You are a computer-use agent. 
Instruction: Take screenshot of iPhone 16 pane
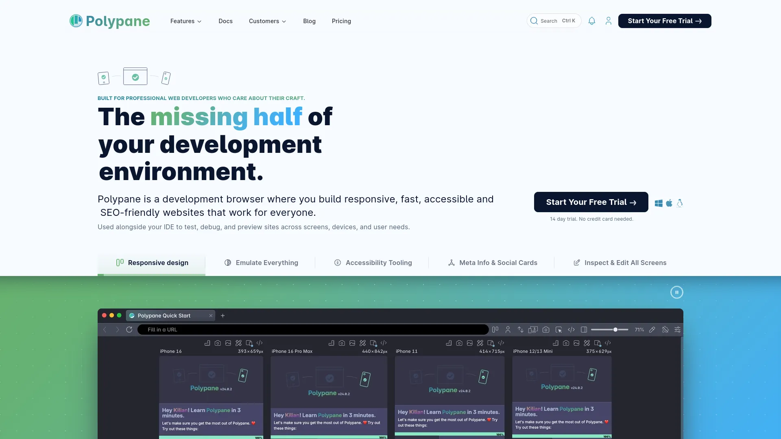coord(218,343)
